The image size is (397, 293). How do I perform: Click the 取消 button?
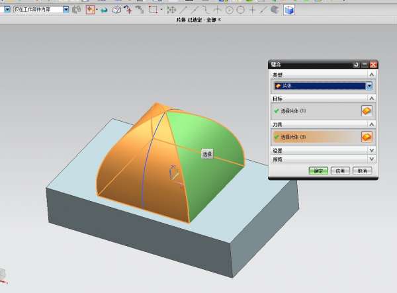(x=363, y=171)
